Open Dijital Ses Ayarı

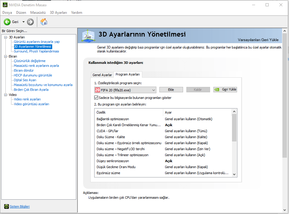pos(25,80)
